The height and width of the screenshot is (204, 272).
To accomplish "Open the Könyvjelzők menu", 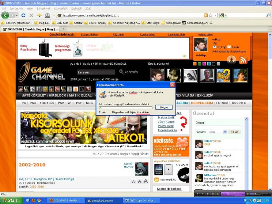I will click(61, 8).
